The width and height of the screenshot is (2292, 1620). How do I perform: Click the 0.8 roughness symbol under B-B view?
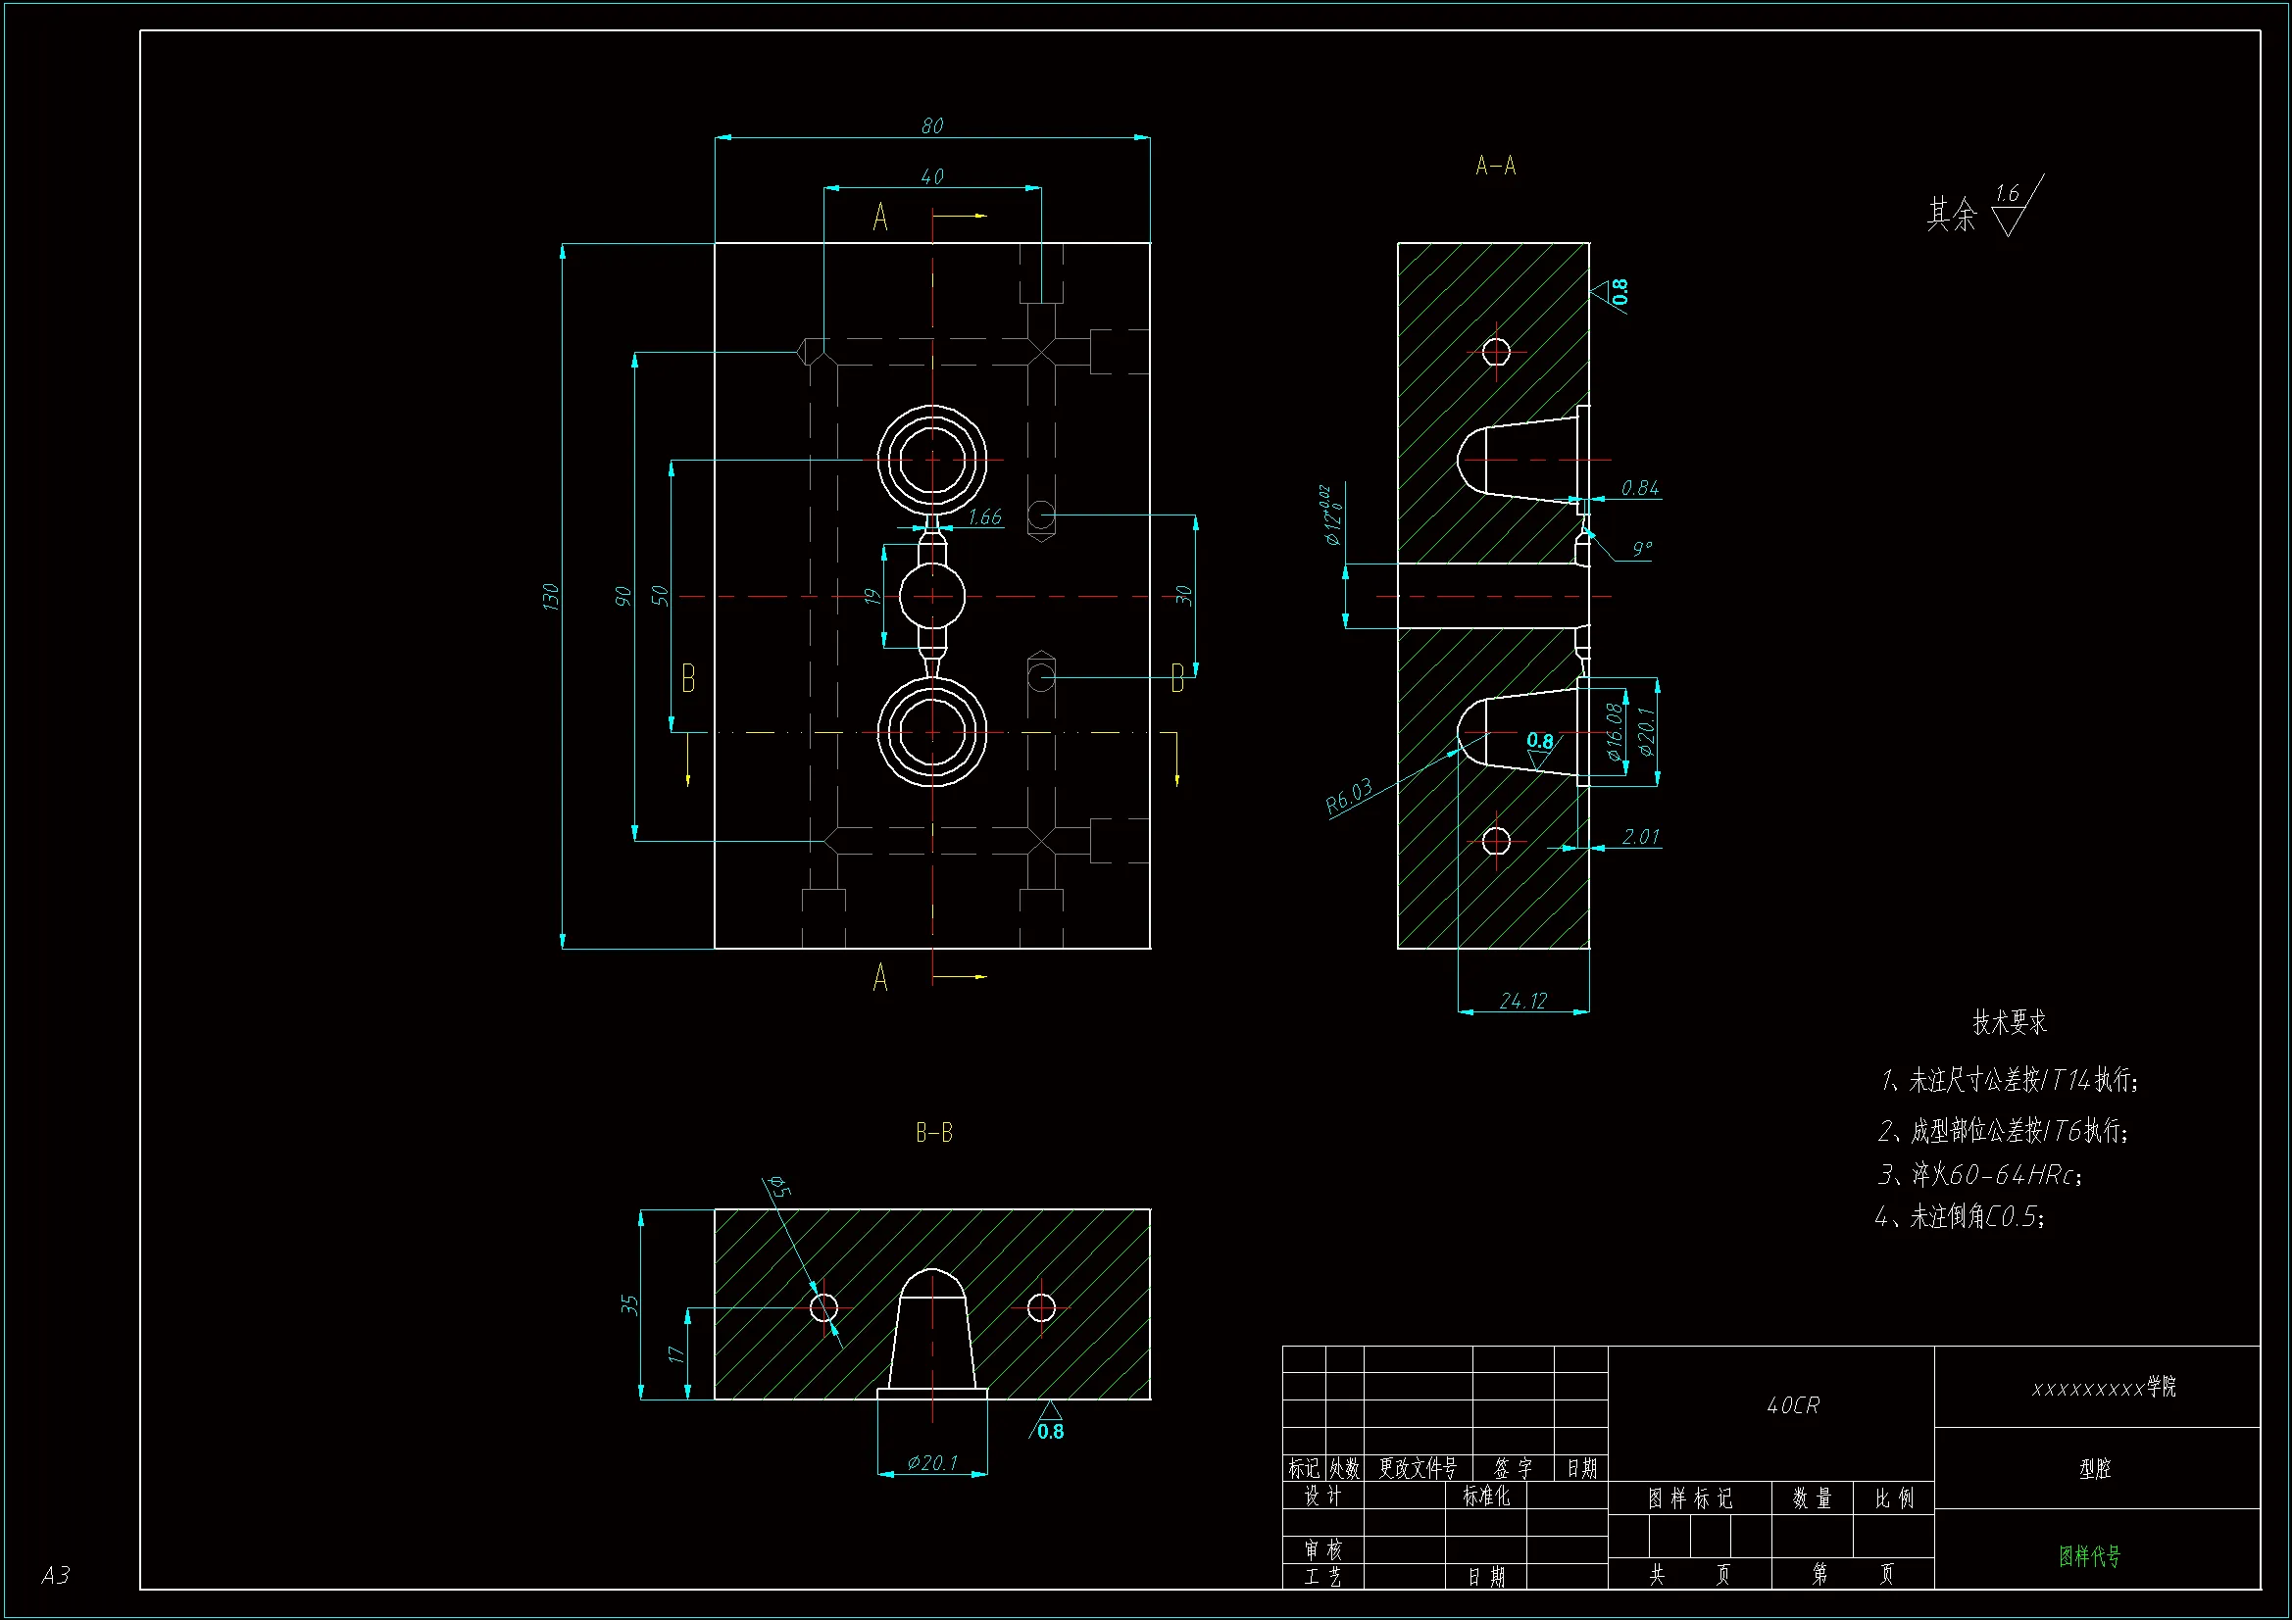[1048, 1423]
